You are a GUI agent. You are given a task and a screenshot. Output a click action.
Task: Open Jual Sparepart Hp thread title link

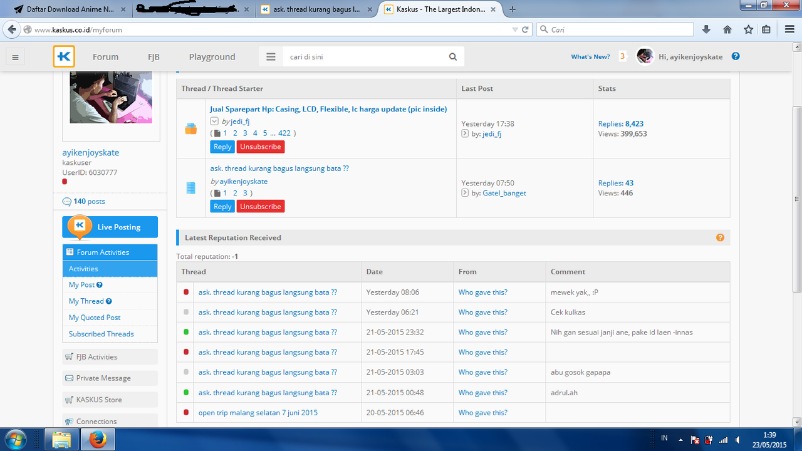coord(328,109)
